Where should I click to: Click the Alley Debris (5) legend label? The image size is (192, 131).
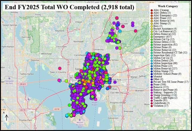(x=162, y=13)
